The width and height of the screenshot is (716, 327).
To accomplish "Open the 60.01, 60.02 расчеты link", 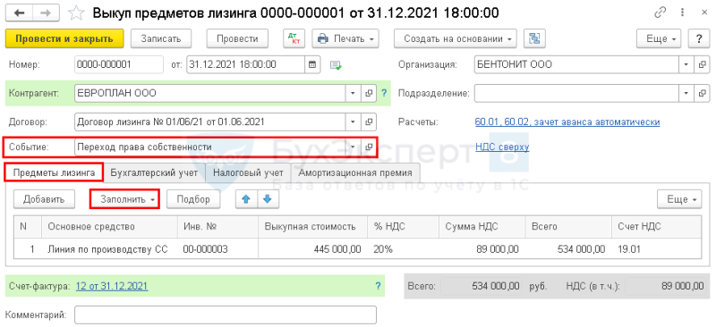I will tap(567, 122).
